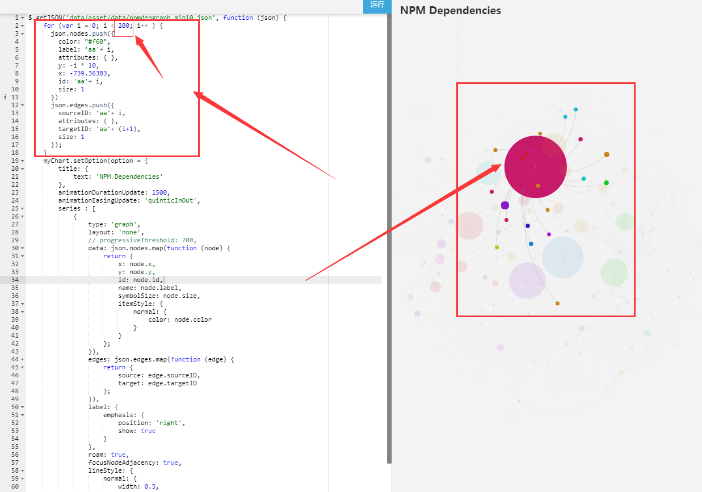The height and width of the screenshot is (492, 702).
Task: Collapse the lineStyle block at line 58
Action: tap(22, 470)
